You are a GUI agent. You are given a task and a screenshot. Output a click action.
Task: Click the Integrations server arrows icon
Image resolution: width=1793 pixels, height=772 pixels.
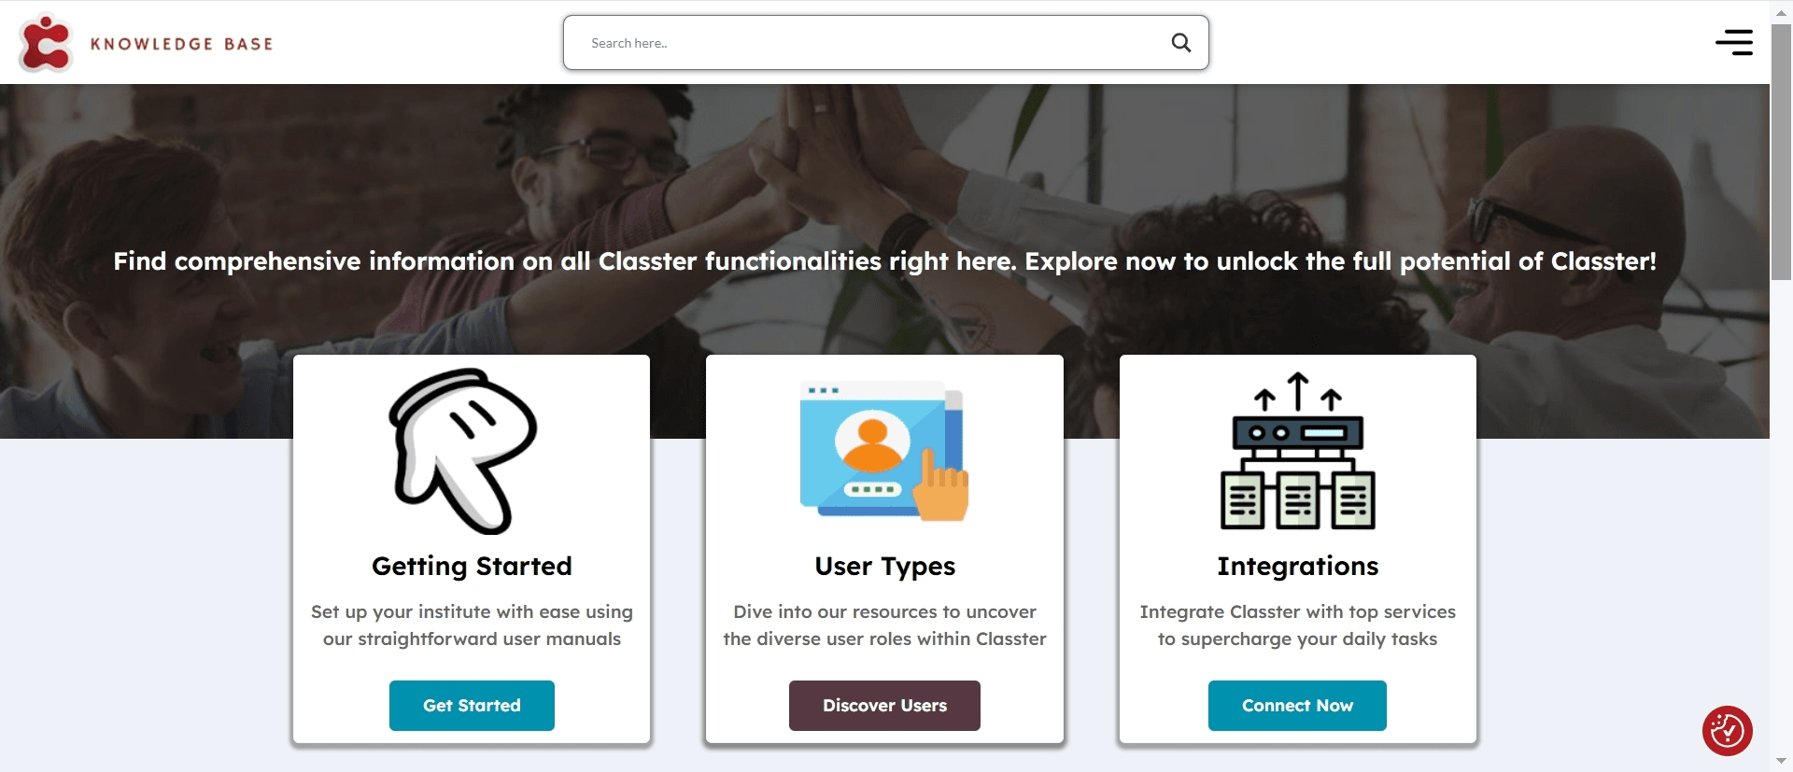click(1298, 451)
